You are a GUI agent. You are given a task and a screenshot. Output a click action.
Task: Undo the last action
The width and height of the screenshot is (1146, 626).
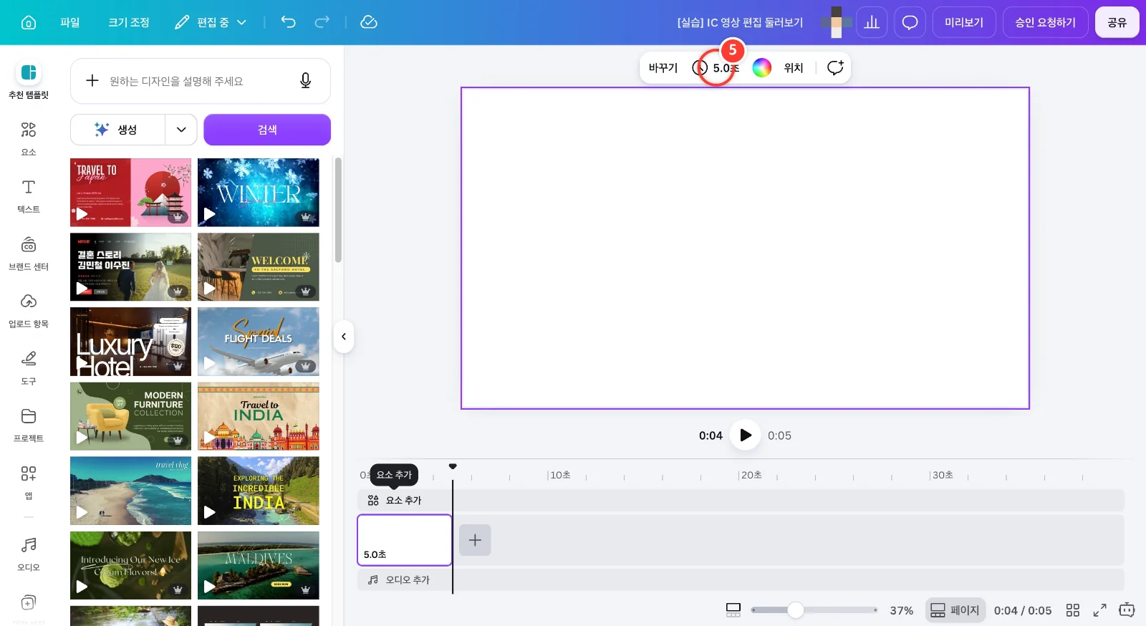pyautogui.click(x=289, y=22)
